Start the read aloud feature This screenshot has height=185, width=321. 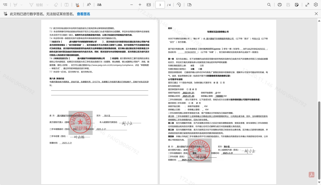(x=89, y=5)
